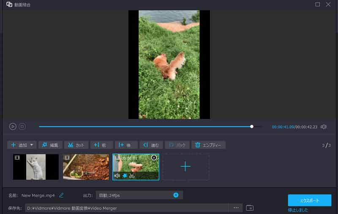The width and height of the screenshot is (338, 214).
Task: Click the エンプティー trash button
Action: 208,145
